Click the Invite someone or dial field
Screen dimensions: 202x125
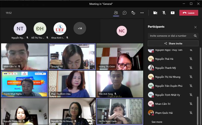(x=170, y=36)
